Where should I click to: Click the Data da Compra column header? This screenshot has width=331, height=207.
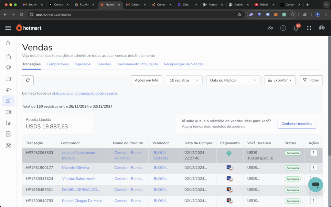pyautogui.click(x=198, y=143)
